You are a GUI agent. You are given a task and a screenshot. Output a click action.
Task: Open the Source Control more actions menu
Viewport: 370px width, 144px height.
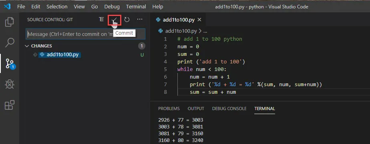(x=140, y=19)
